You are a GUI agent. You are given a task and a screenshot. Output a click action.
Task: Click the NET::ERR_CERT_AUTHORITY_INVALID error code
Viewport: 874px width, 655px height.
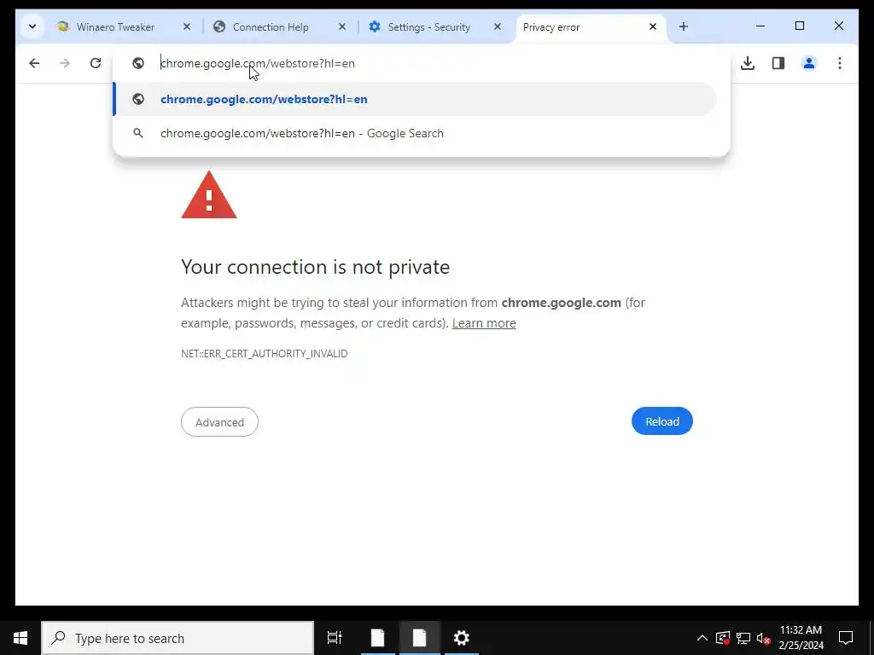[265, 354]
